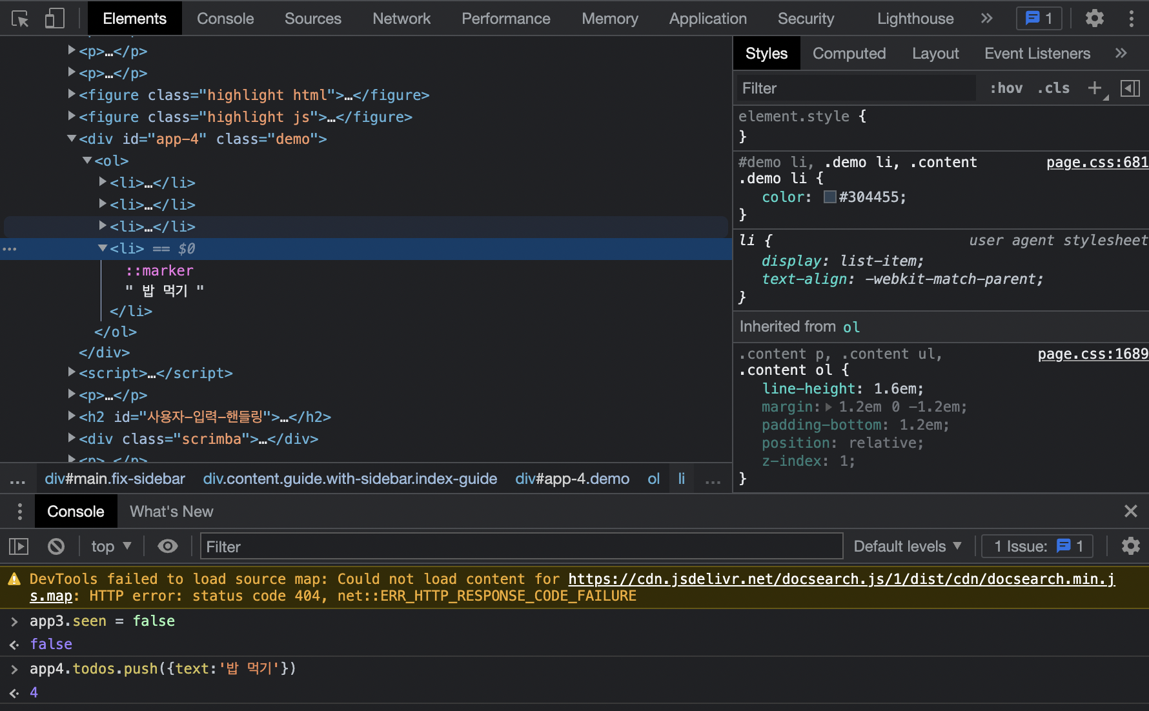Switch to the Sources tab
1149x711 pixels.
click(x=313, y=19)
